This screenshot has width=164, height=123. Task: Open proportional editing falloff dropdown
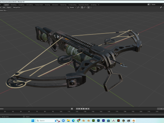click(x=91, y=8)
